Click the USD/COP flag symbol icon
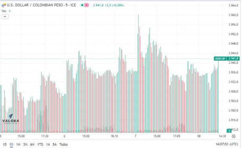The image size is (242, 148). (x=4, y=5)
